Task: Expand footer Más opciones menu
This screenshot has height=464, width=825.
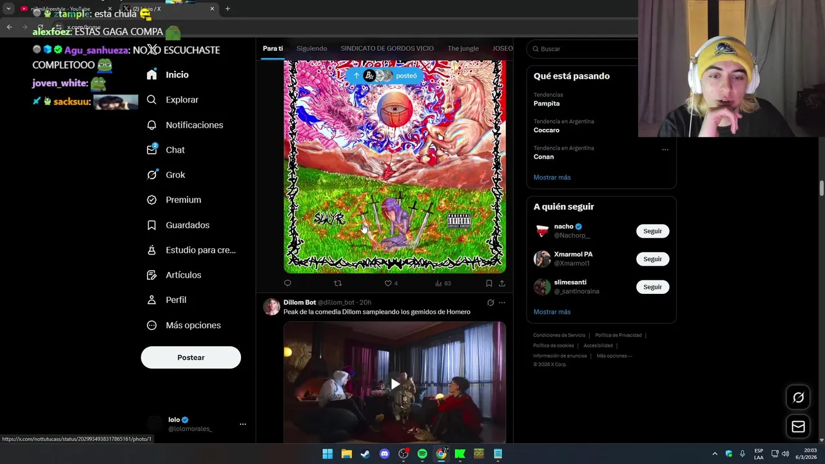Action: pos(614,356)
